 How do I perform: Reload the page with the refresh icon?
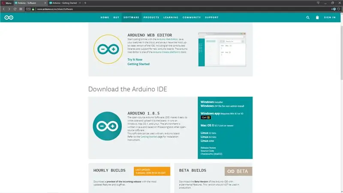point(15,9)
